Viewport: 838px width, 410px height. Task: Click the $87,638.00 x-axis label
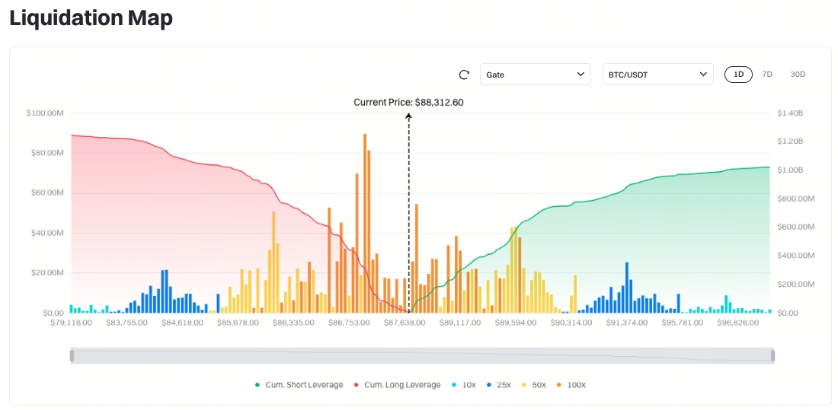pos(404,323)
